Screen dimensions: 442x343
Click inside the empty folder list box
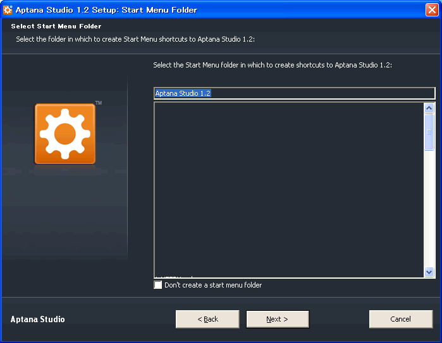(x=288, y=189)
